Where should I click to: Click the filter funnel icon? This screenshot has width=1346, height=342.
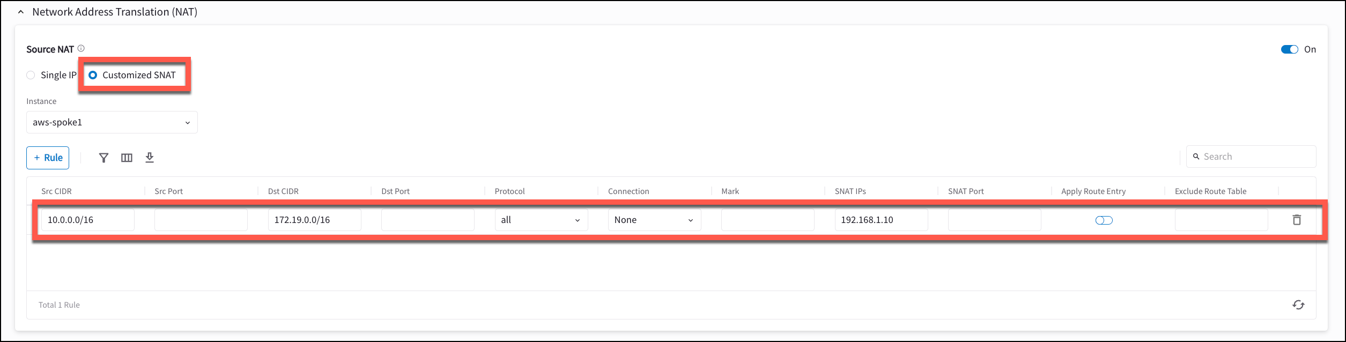coord(103,158)
